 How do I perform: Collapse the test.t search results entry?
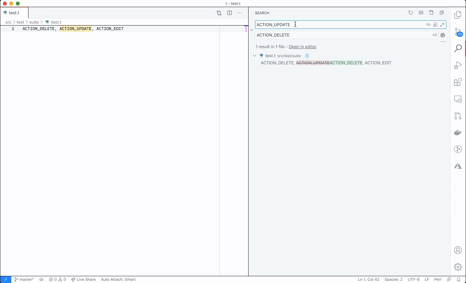255,56
